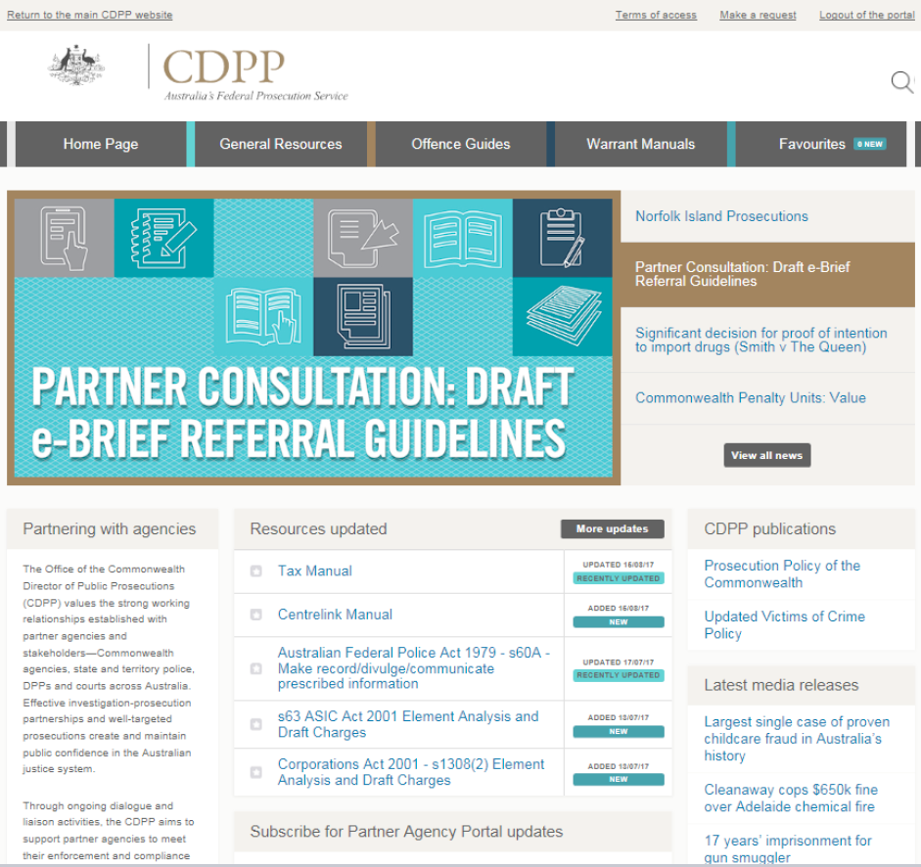Click the clipboard with pen icon in the banner
The width and height of the screenshot is (921, 867).
[x=562, y=238]
